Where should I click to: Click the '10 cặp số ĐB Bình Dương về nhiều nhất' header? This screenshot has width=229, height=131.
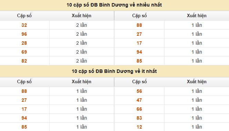pos(114,5)
